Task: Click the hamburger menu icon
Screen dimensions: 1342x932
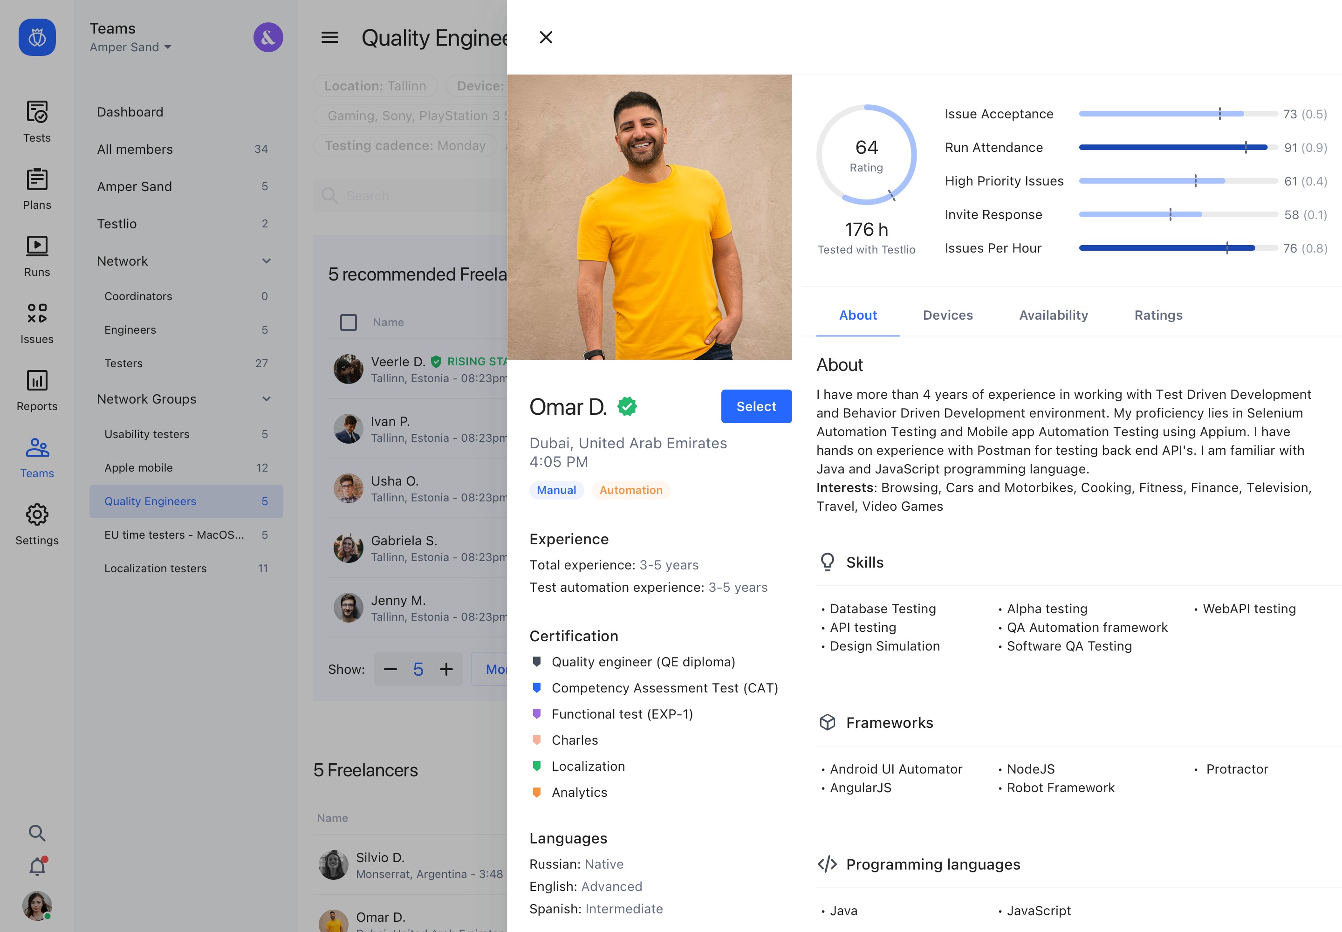Action: coord(330,38)
